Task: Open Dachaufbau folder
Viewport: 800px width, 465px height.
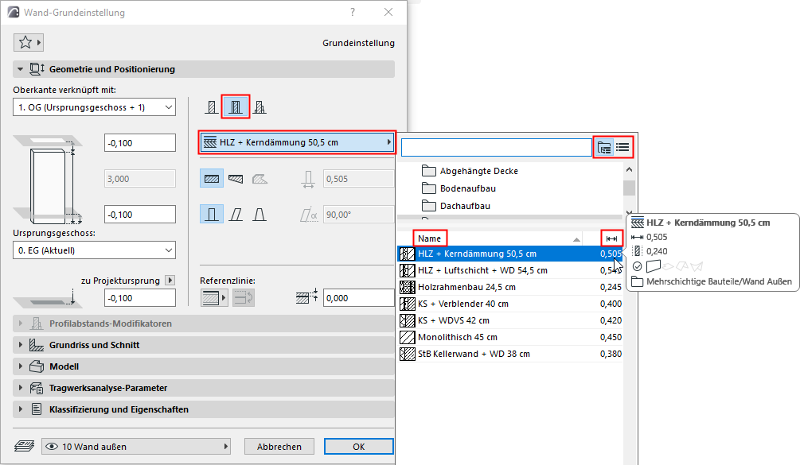Action: tap(456, 206)
